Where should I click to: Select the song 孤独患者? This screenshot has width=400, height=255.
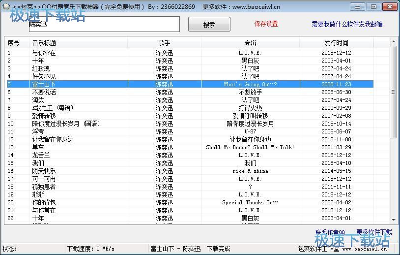click(x=44, y=187)
